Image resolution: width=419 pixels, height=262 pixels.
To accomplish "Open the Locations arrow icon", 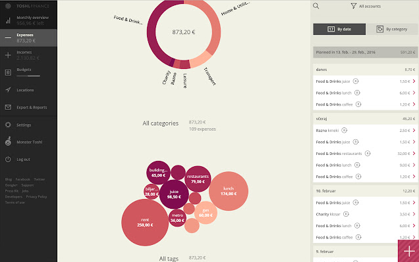I will (8, 90).
